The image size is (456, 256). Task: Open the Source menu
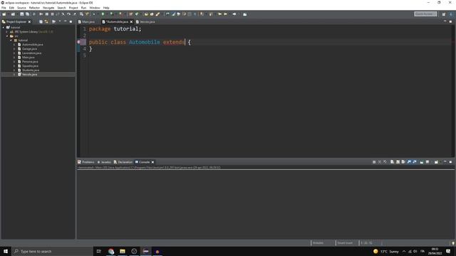coord(21,8)
